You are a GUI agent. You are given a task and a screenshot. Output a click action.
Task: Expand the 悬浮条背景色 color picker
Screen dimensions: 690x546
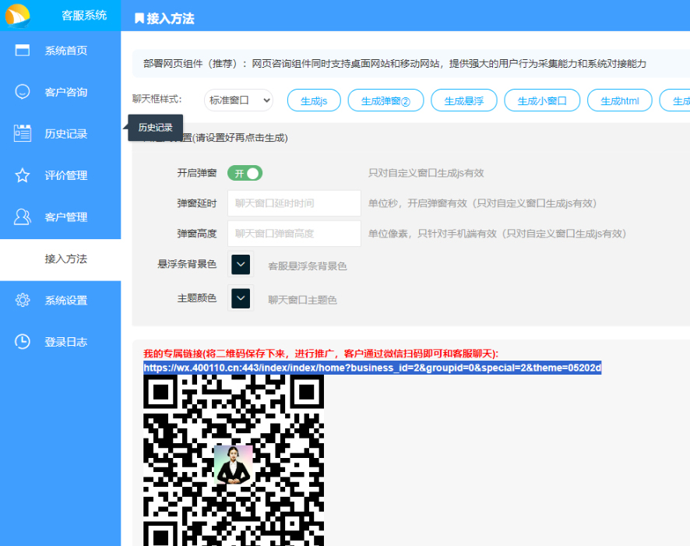pos(241,265)
